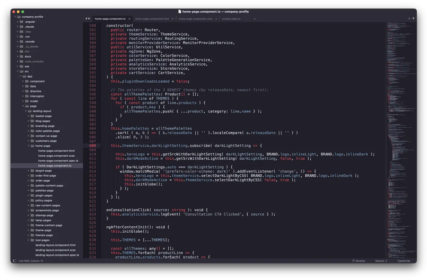The image size is (427, 280).
Task: Expand the .angular folder arrow
Action: tap(18, 22)
